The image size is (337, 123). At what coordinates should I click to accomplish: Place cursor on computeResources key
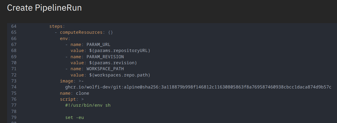[x=81, y=32]
